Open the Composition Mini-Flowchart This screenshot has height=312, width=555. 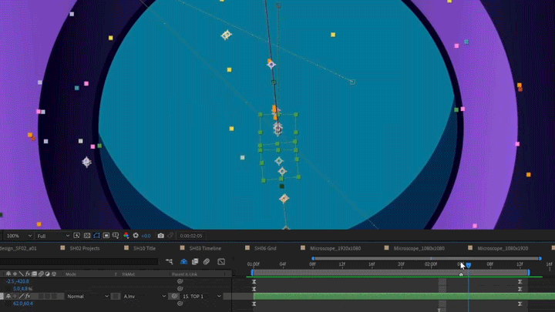[169, 262]
